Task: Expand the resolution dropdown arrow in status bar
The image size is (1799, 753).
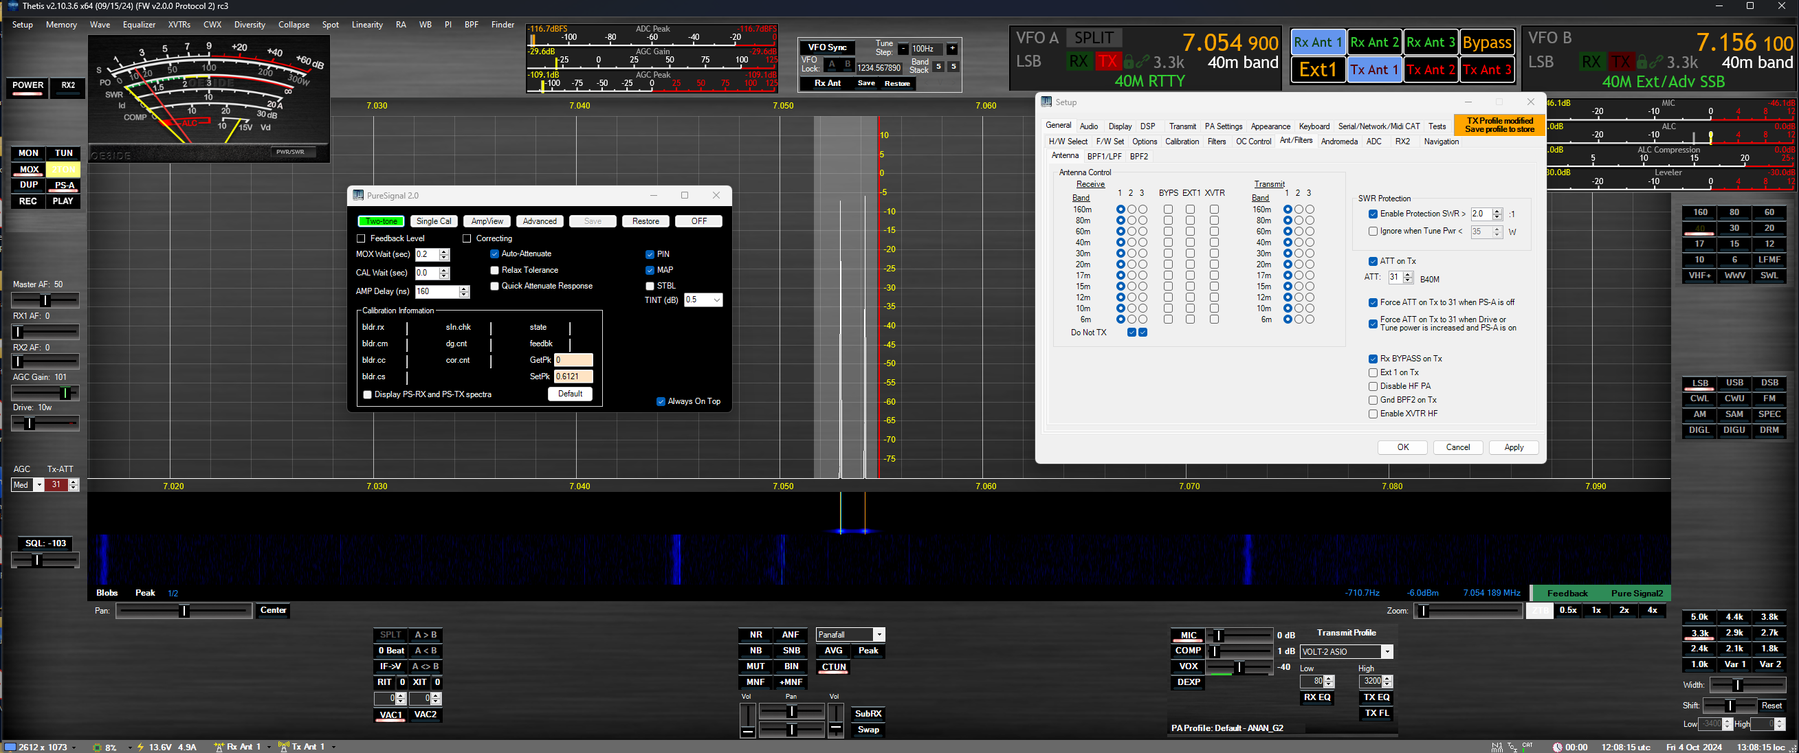Action: [x=74, y=748]
